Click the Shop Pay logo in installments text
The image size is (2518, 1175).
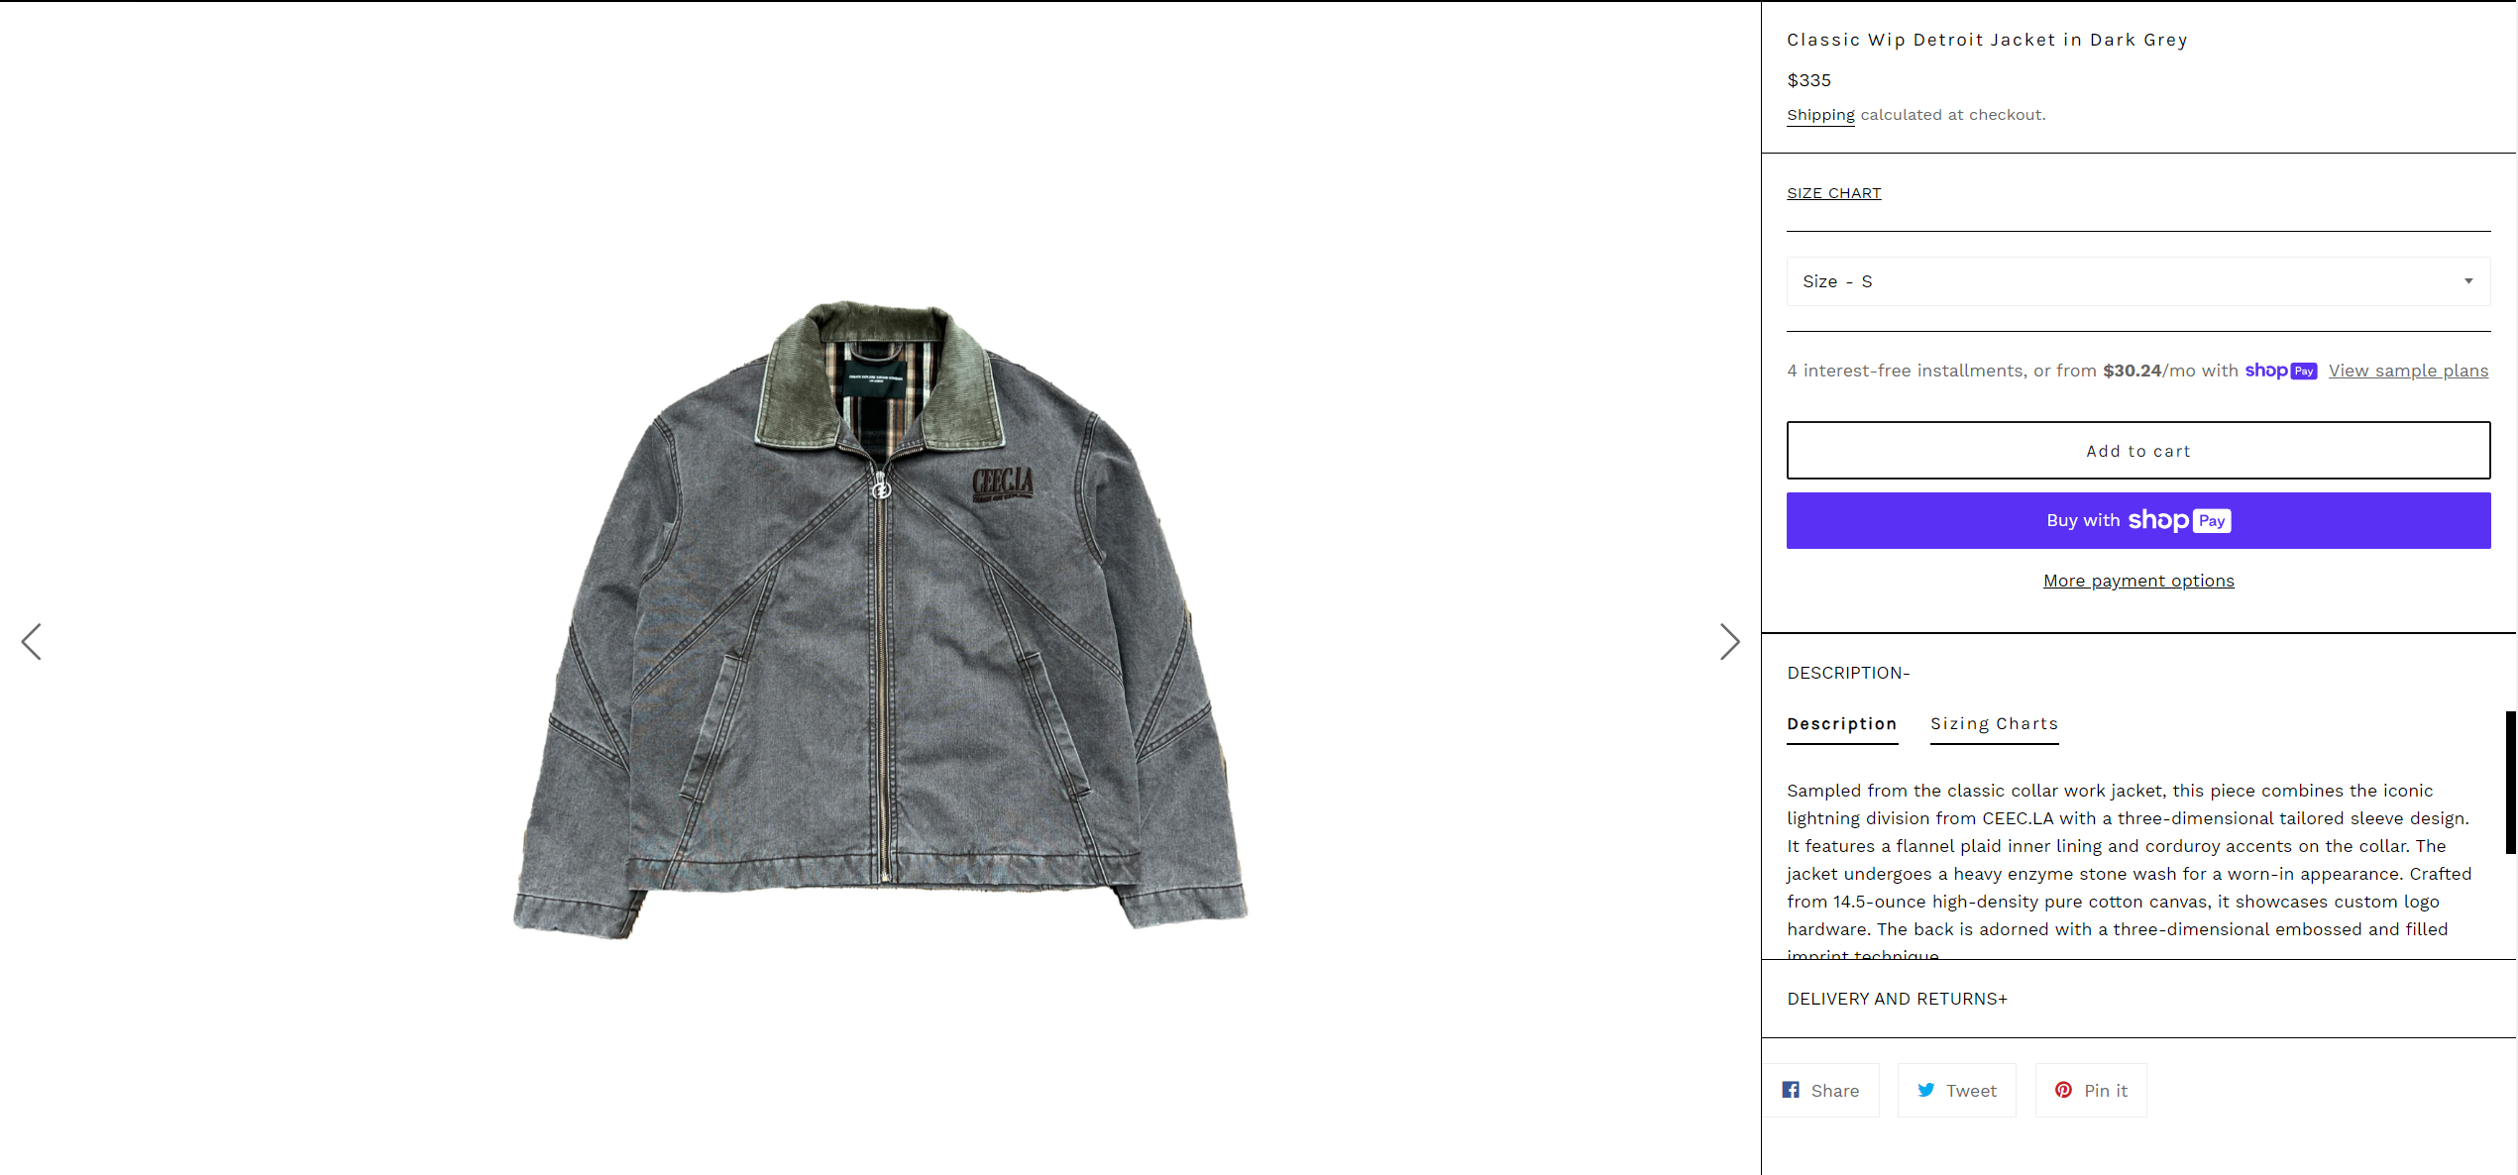click(2280, 371)
